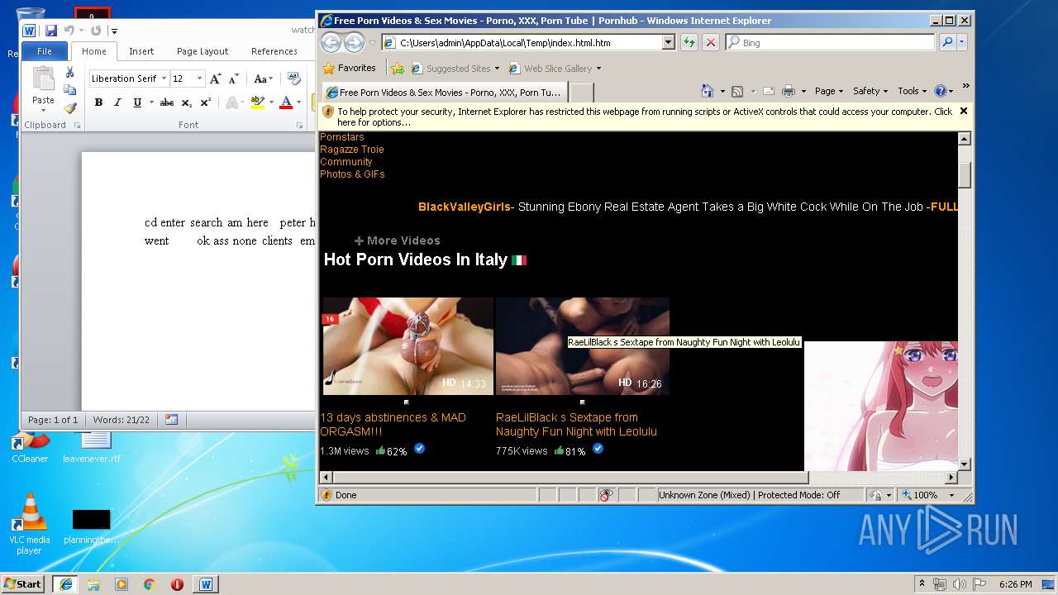The height and width of the screenshot is (595, 1058).
Task: Activate Format Painter brush in Word
Action: (70, 107)
